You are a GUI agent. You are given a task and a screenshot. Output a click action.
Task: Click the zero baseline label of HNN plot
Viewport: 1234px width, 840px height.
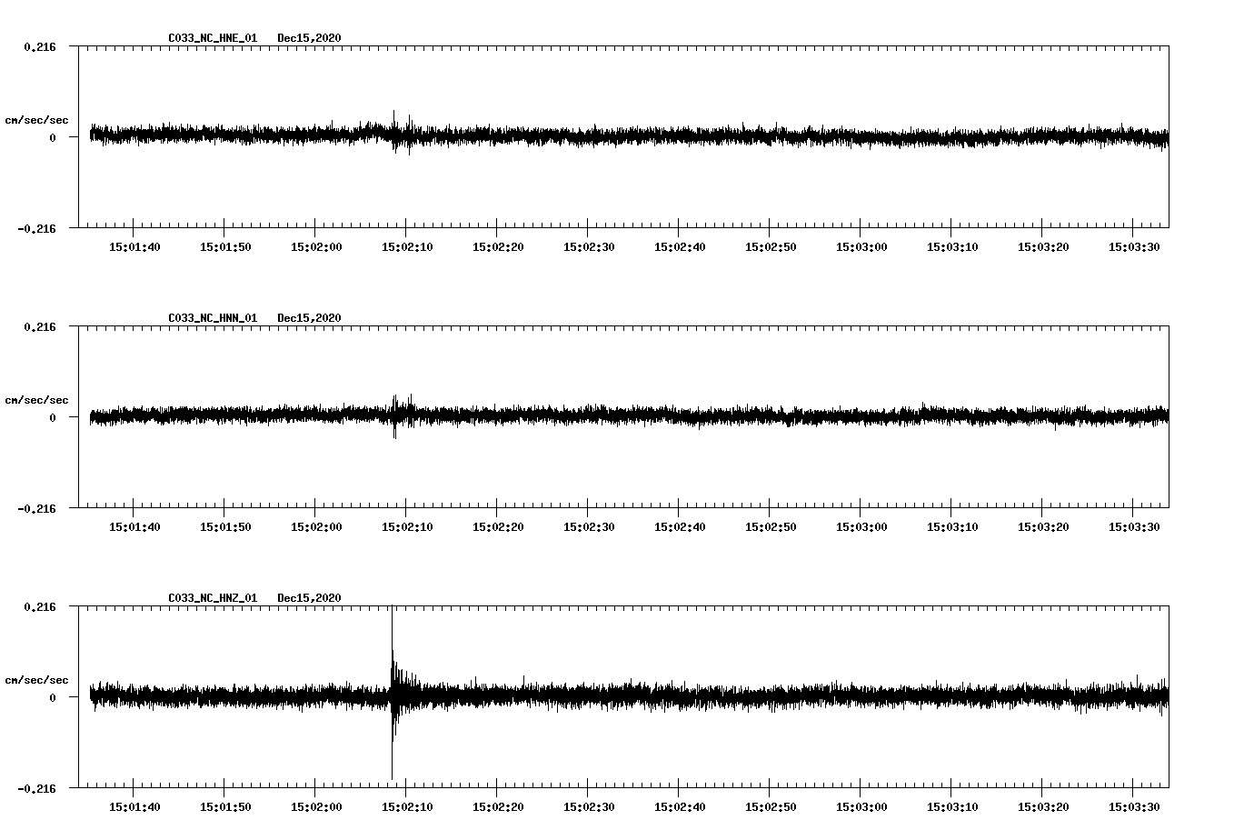53,417
